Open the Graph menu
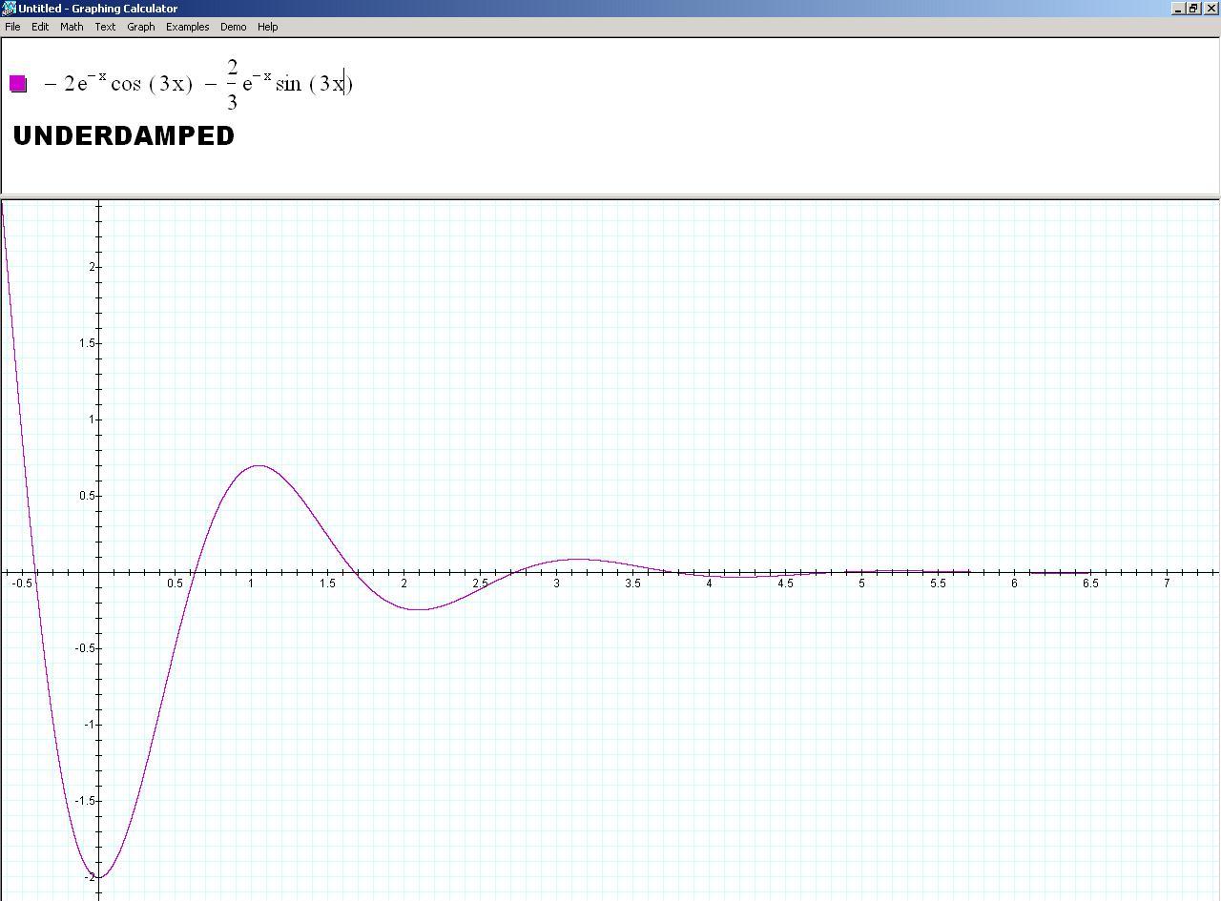The image size is (1221, 901). tap(141, 27)
